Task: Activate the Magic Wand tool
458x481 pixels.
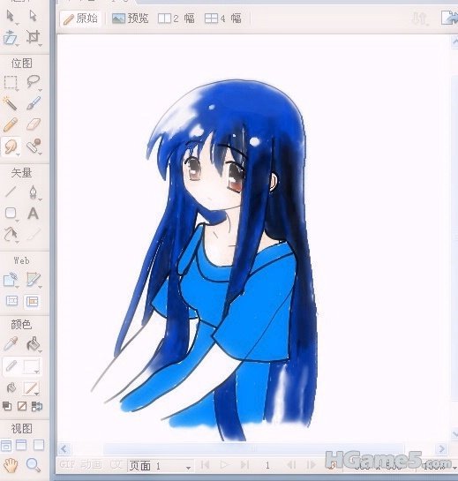Action: [10, 103]
